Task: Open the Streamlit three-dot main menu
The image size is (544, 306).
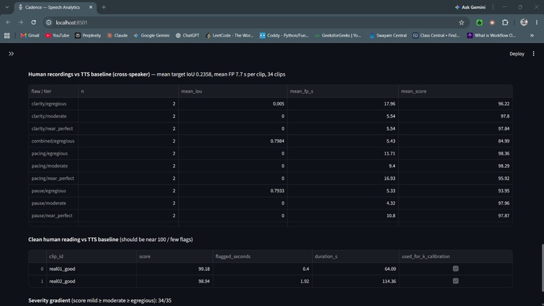Action: (534, 54)
